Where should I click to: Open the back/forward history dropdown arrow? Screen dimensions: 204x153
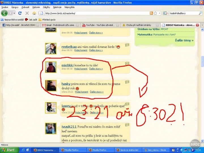coord(14,13)
